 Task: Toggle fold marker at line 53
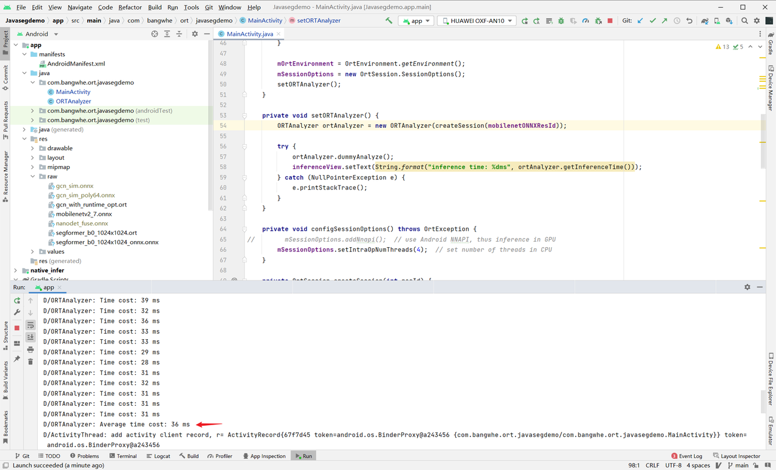[x=245, y=115]
